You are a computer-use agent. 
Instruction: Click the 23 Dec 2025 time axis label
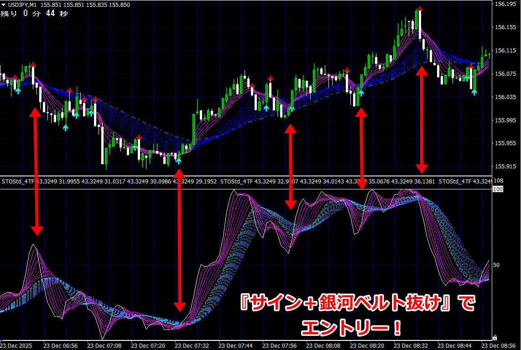pos(16,346)
